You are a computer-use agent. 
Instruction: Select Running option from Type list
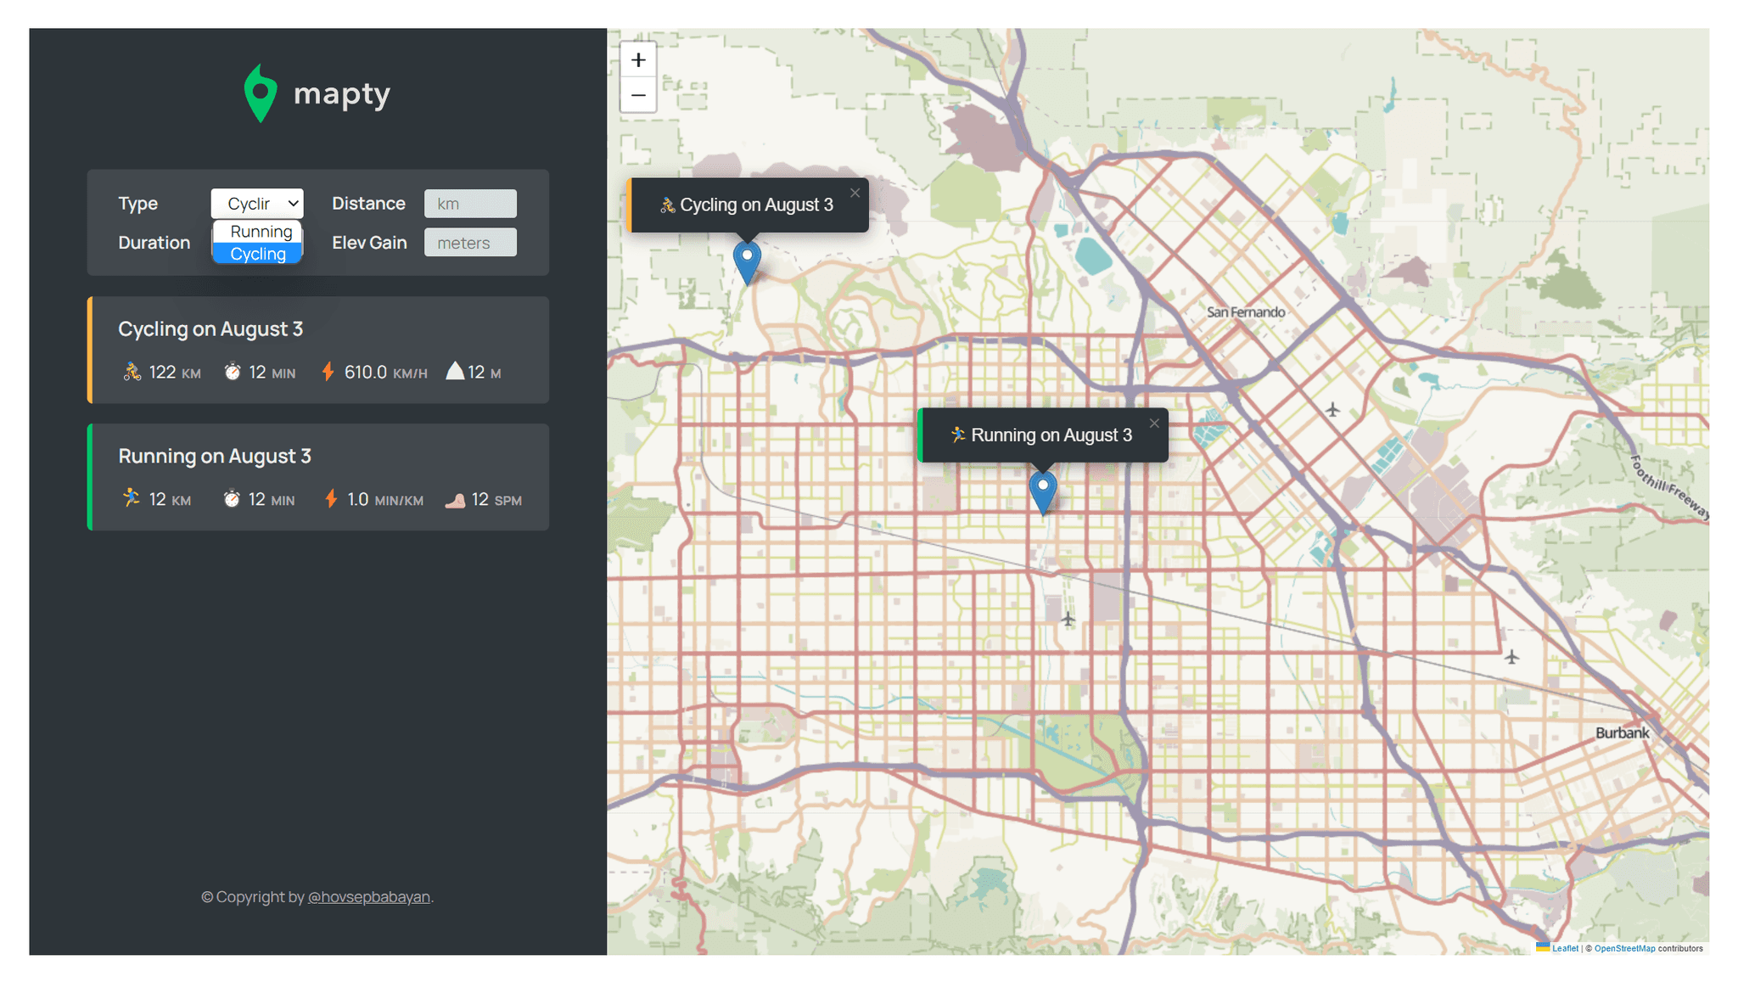(x=261, y=232)
